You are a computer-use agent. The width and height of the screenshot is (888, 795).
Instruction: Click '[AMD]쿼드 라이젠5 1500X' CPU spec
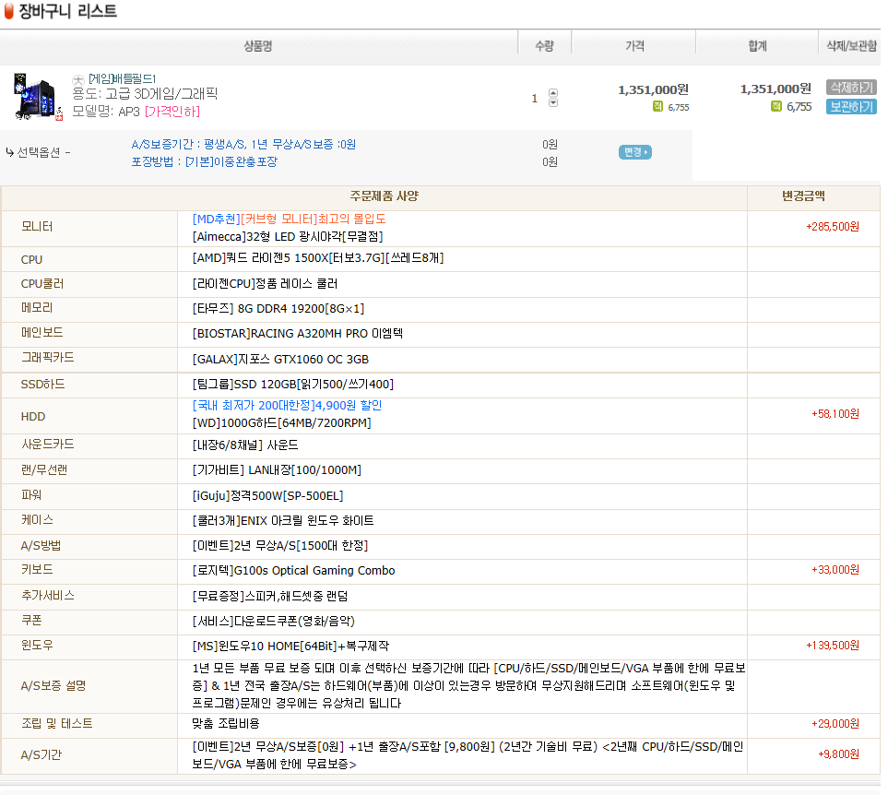318,258
